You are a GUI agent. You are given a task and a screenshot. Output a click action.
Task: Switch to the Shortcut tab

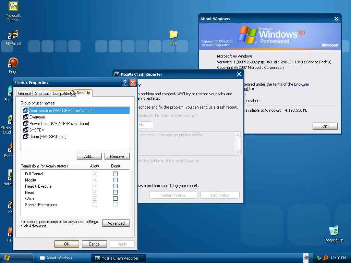(42, 93)
